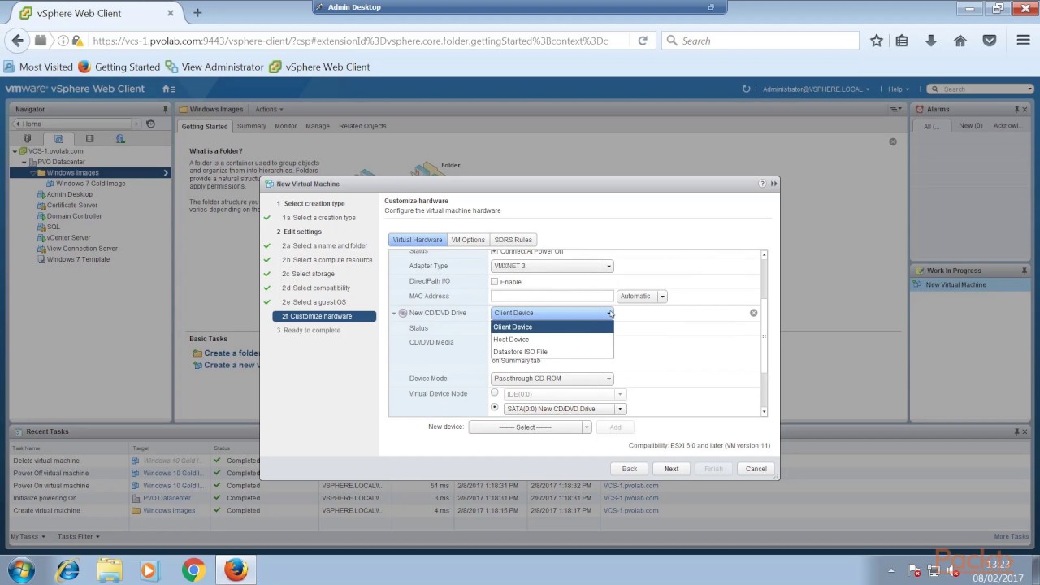Select SATA(0:0) virtual device node radio

coord(494,408)
